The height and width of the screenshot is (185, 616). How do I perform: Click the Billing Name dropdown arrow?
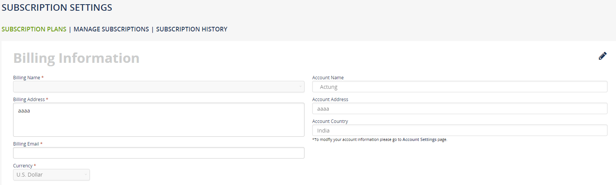(x=300, y=87)
